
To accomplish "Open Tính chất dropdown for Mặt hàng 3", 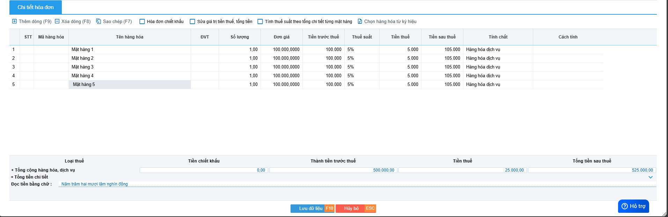I will tap(498, 67).
